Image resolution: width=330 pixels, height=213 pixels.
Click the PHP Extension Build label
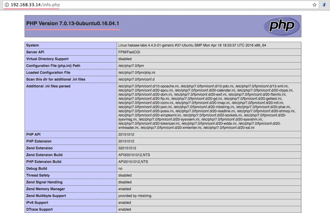(44, 162)
